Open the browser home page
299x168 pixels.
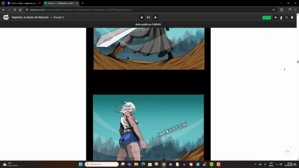[20, 10]
